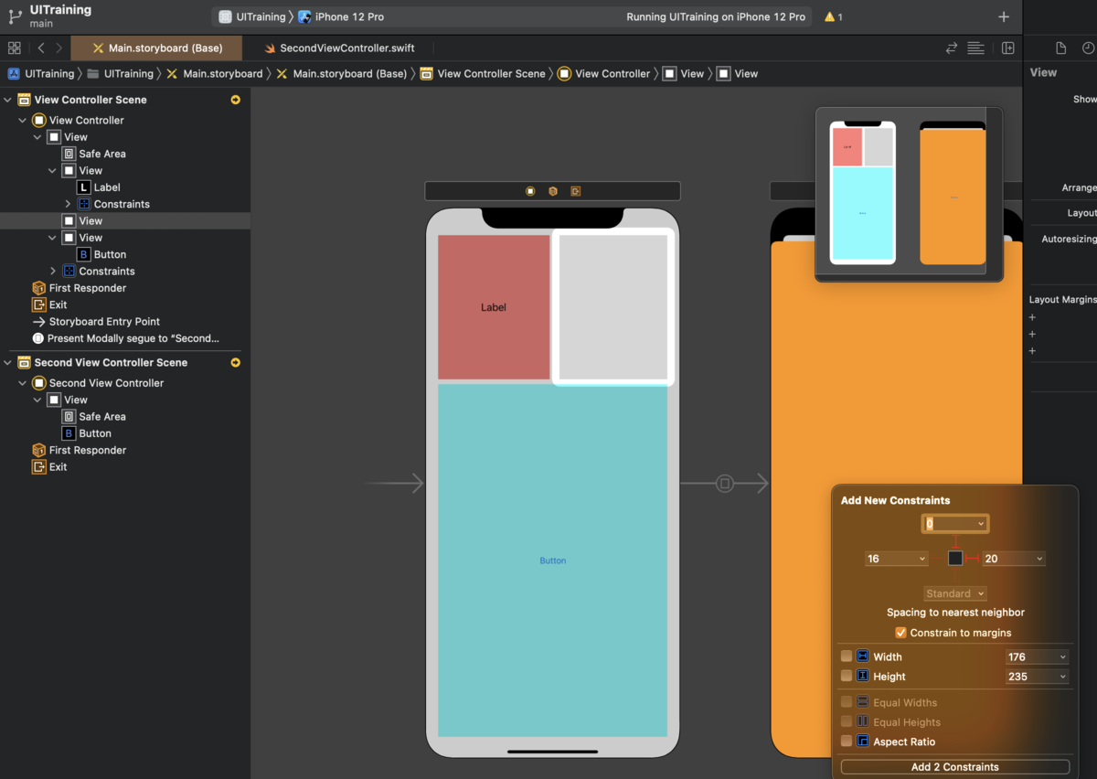
Task: Click the Second View Controller Scene yellow dot
Action: pos(236,362)
